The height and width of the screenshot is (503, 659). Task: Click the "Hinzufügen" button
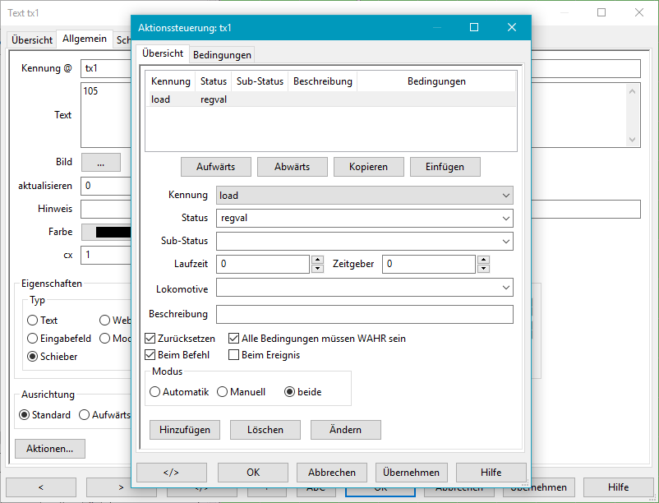point(184,429)
